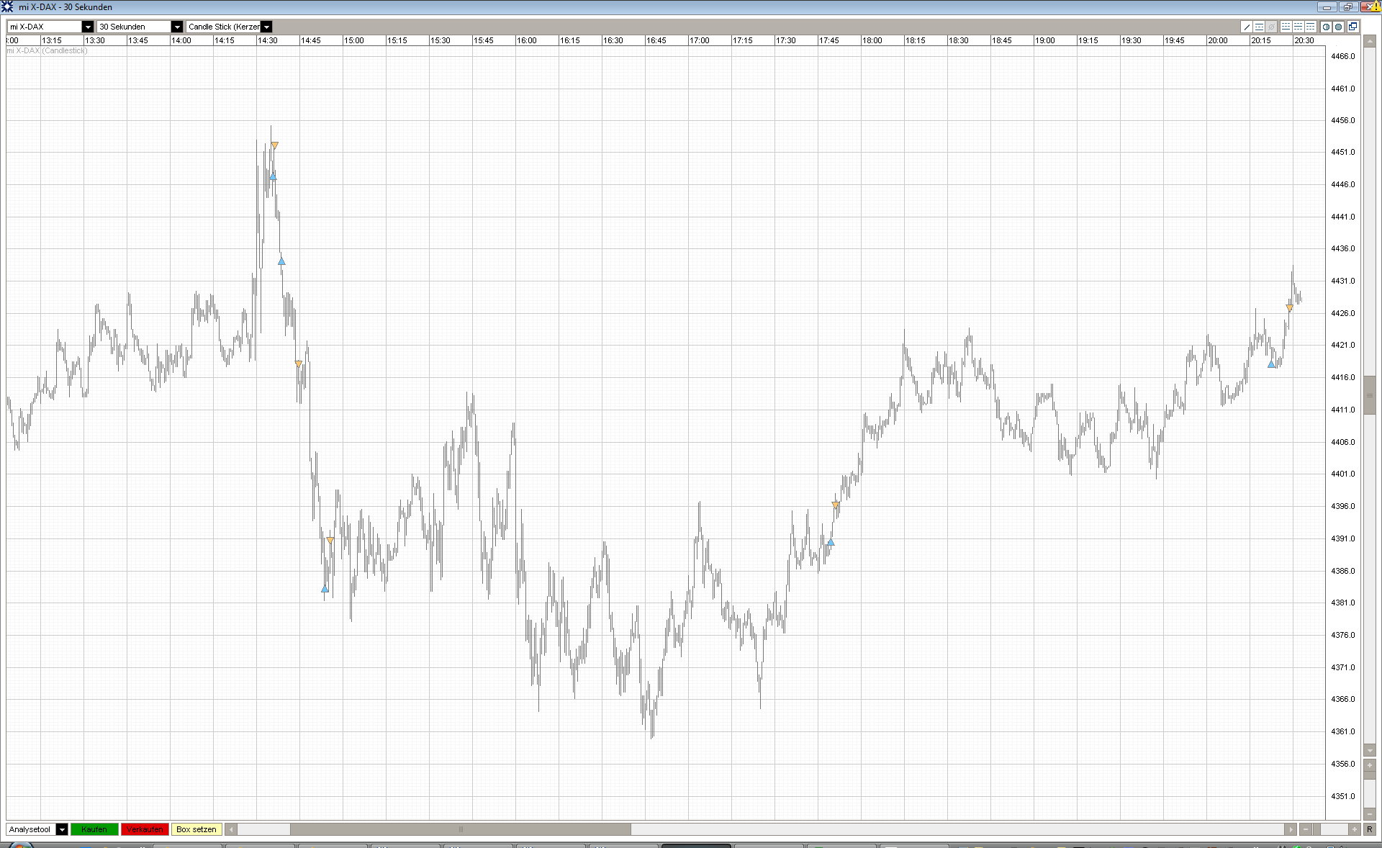Click the horizontal zoom plus button

[x=1355, y=829]
